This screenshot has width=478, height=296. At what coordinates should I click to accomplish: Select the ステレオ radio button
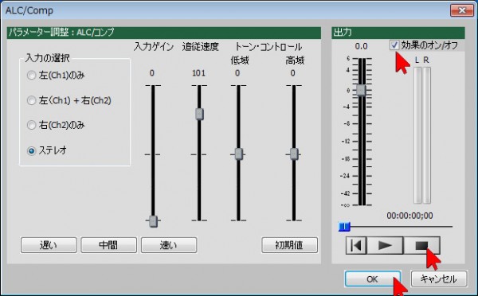pos(31,150)
